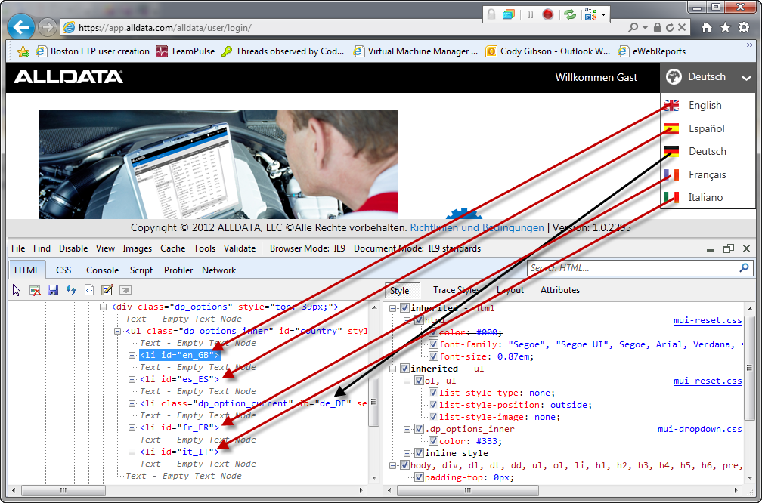The image size is (762, 503).
Task: Click the browser Back arrow button
Action: (x=21, y=27)
